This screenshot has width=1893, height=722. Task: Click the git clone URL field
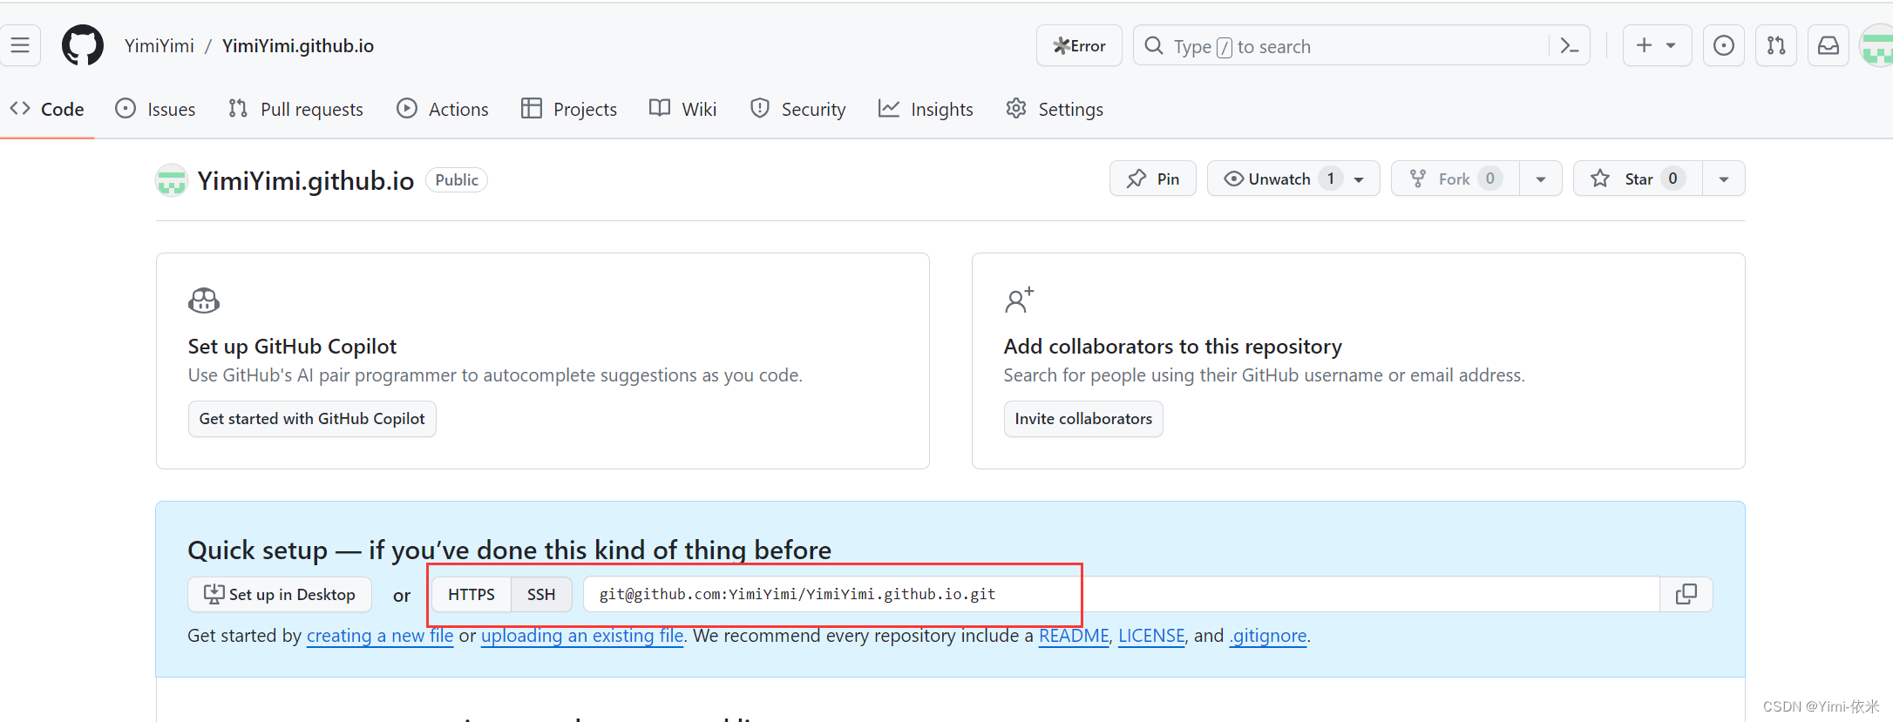pos(1122,594)
